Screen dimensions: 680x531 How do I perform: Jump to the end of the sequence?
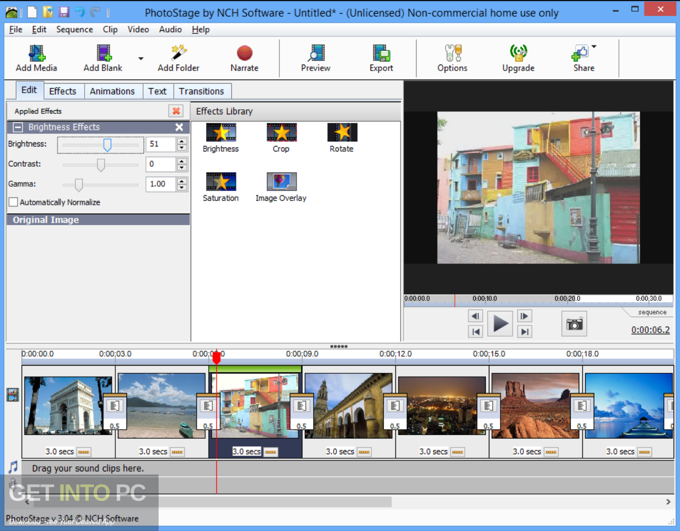(525, 332)
